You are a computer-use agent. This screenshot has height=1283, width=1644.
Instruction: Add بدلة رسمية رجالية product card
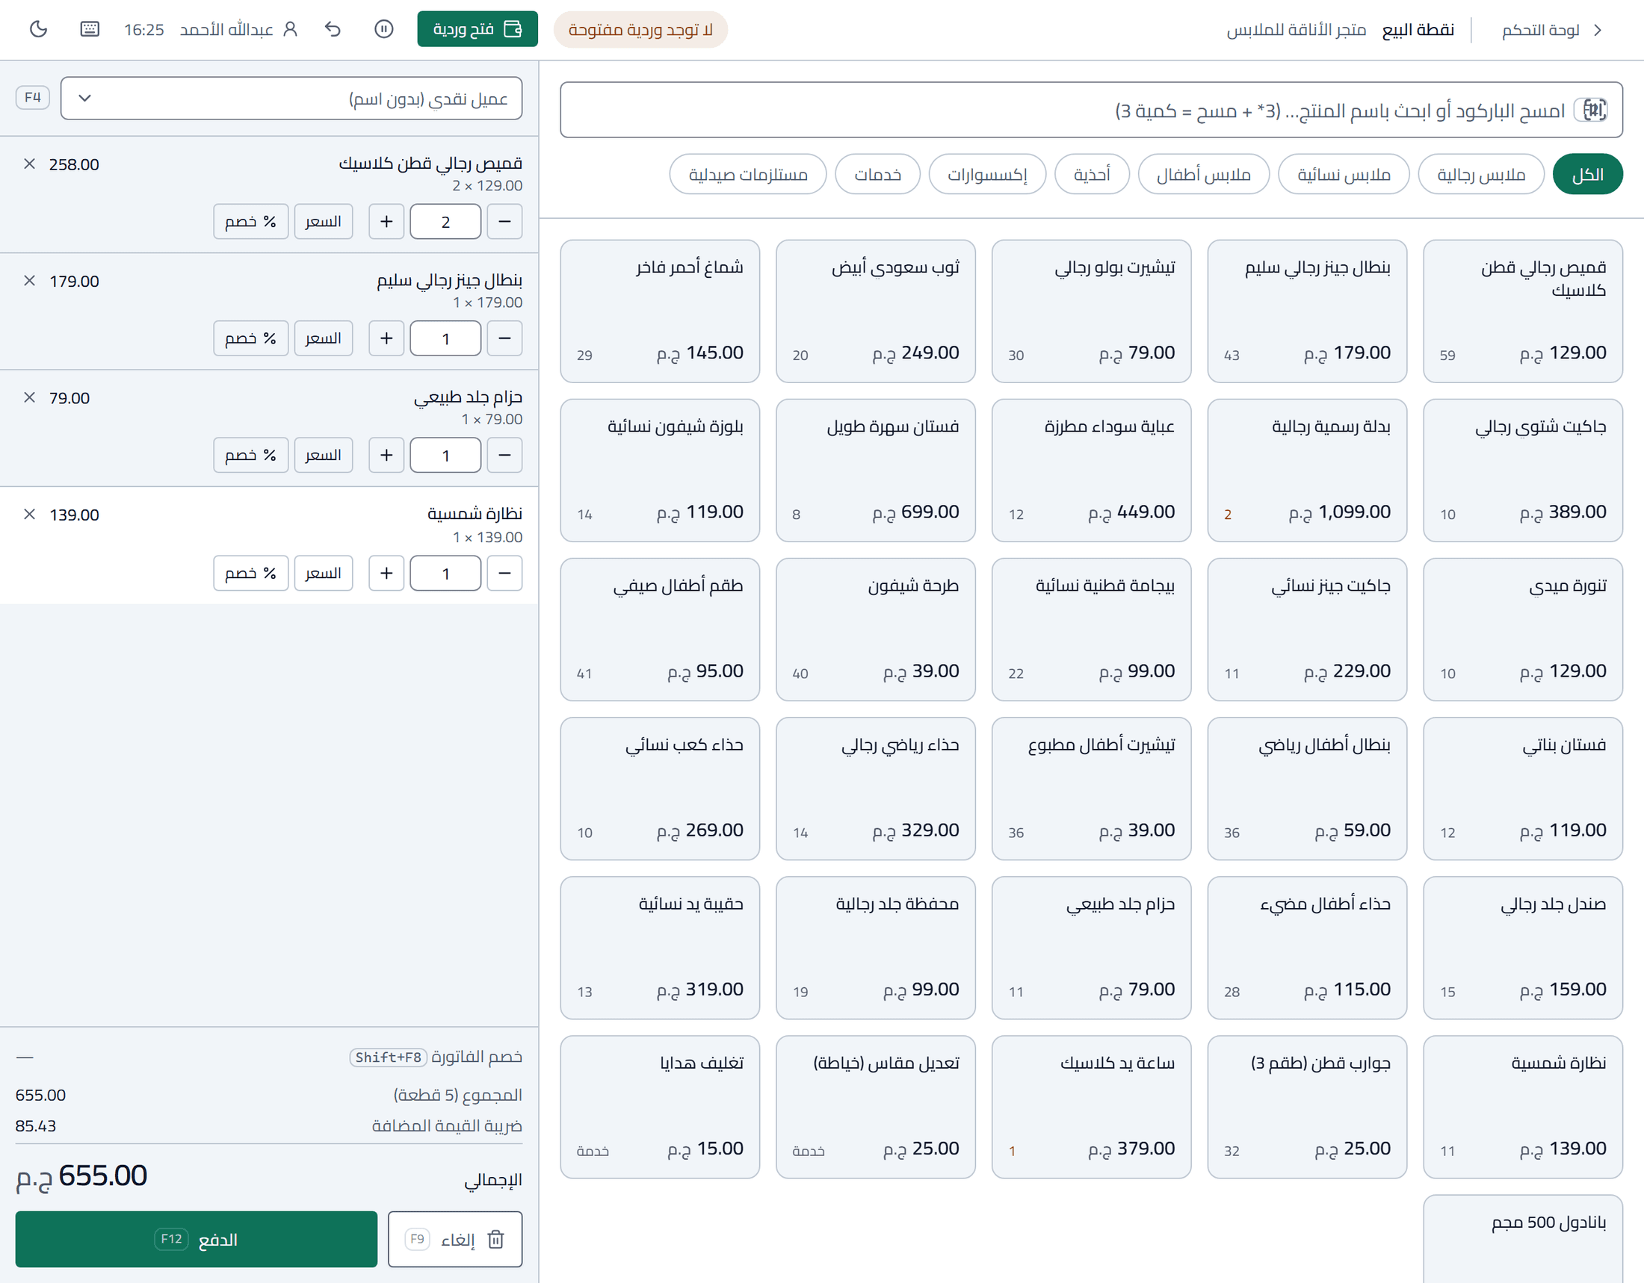tap(1307, 470)
